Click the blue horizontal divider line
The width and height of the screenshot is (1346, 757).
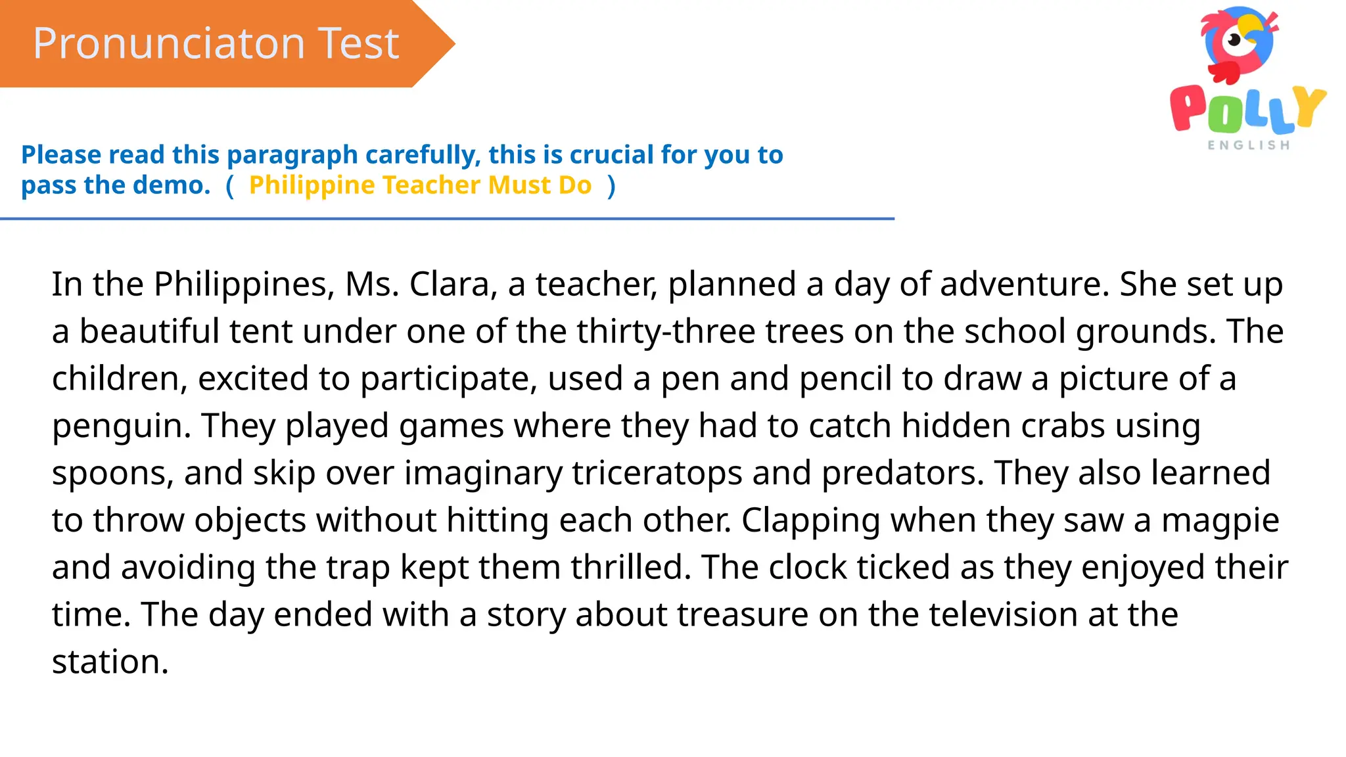click(447, 219)
